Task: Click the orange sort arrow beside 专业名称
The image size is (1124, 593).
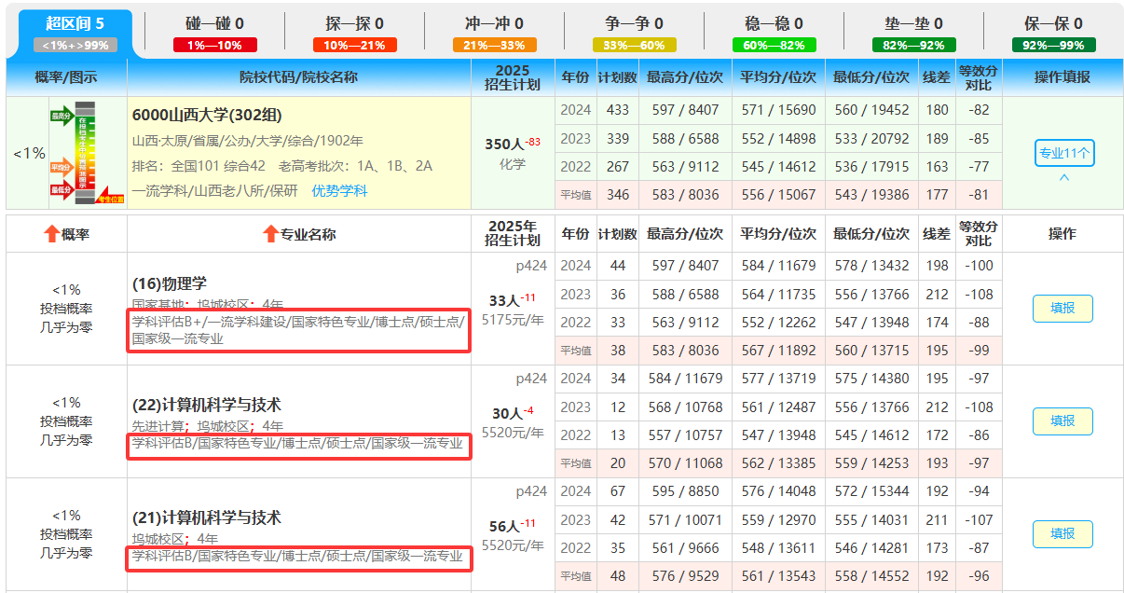Action: point(270,234)
